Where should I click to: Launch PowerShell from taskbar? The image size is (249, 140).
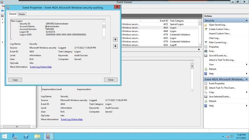26,136
